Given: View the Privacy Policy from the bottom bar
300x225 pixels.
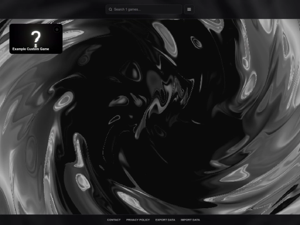Looking at the screenshot, I should coord(138,220).
